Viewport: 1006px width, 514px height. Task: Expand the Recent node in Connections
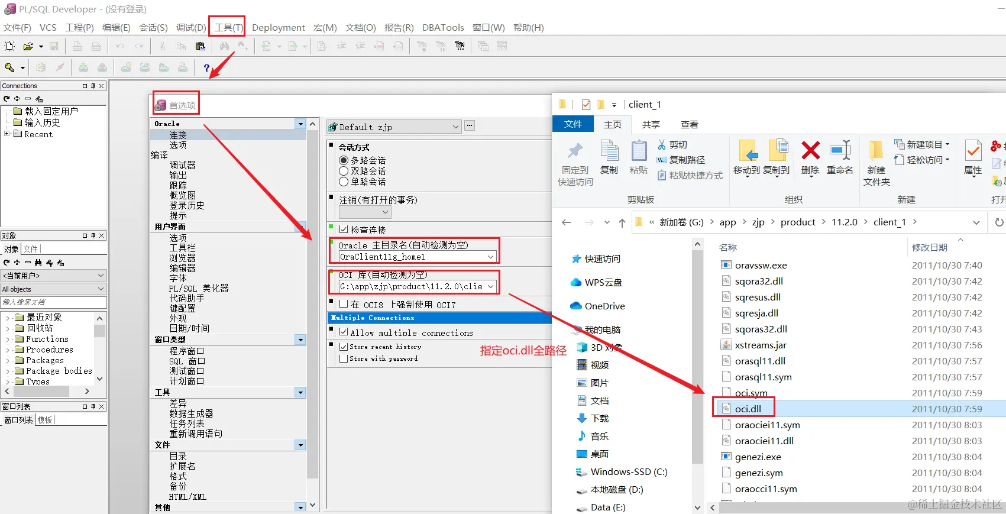pos(7,134)
